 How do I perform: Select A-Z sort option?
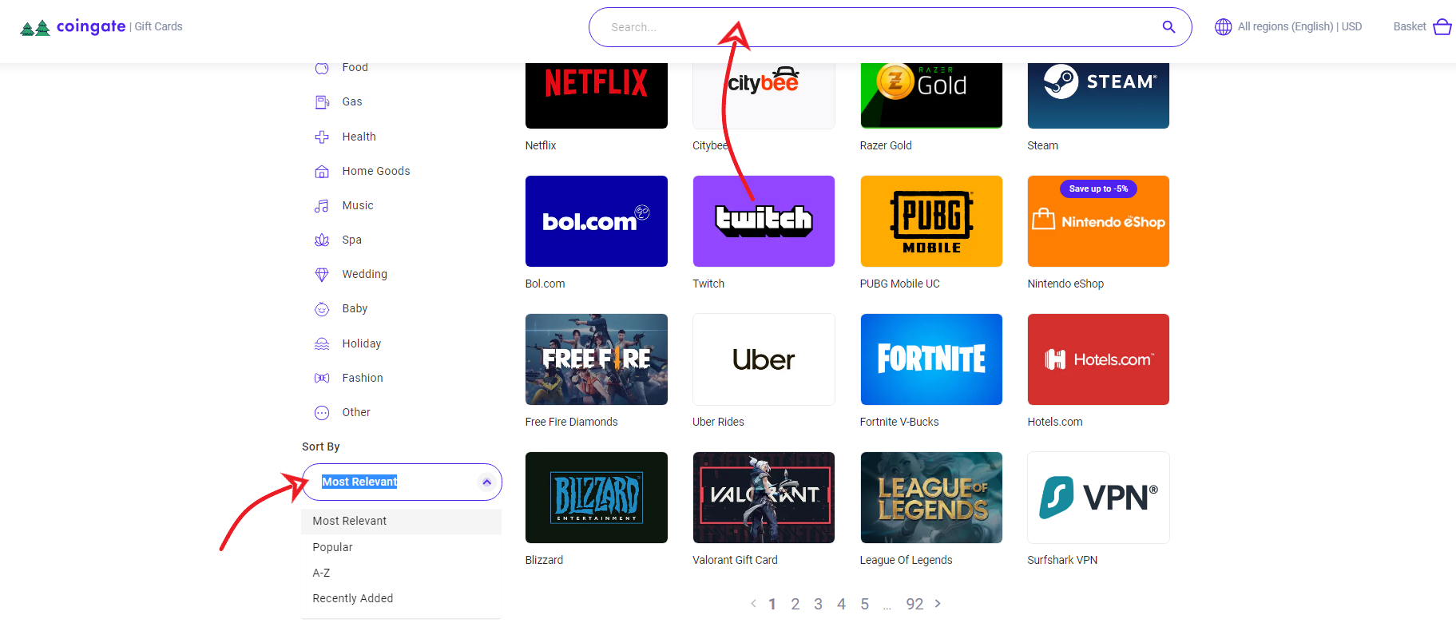[401, 573]
